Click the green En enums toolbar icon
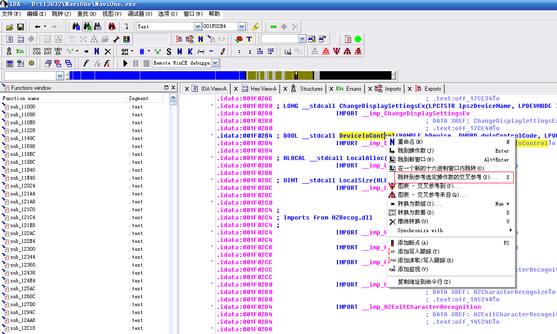 pos(20,52)
